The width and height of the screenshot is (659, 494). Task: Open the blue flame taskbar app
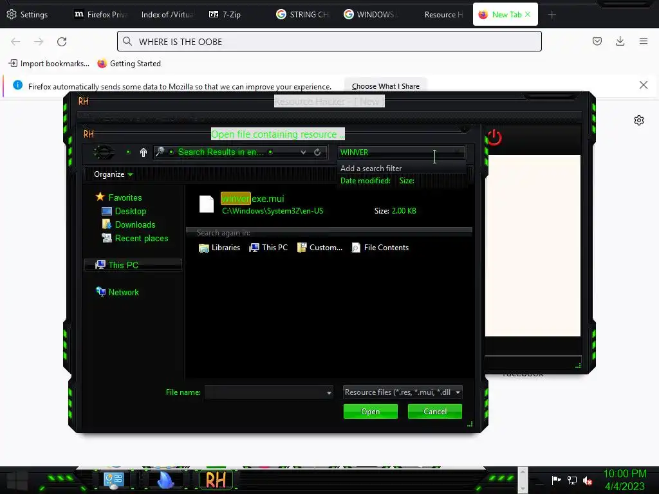pos(165,480)
